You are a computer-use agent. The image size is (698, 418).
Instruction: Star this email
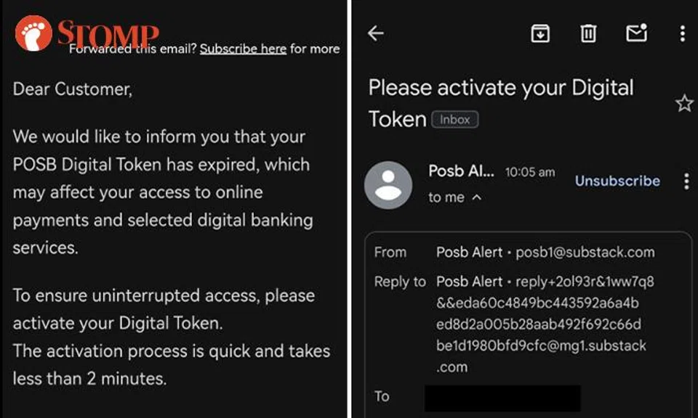point(684,103)
